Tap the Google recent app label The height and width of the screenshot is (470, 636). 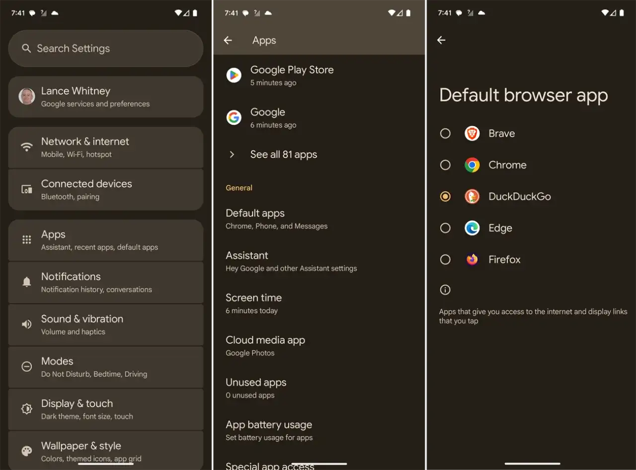coord(268,112)
